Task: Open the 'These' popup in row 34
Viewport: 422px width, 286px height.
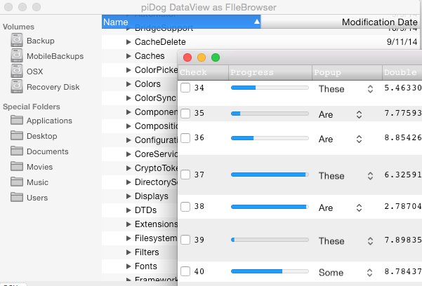Action: [346, 89]
